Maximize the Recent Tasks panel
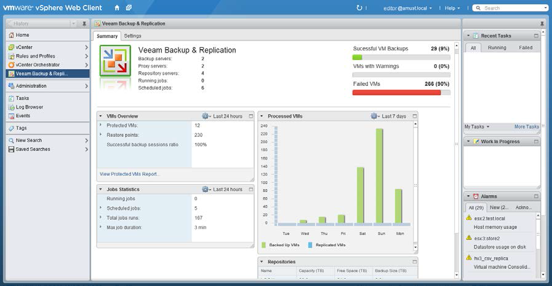This screenshot has width=552, height=286. point(536,36)
